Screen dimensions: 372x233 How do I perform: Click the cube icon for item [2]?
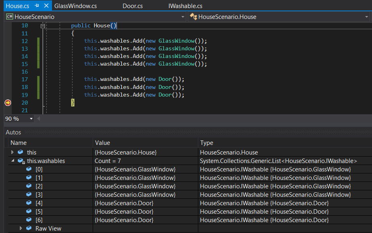click(29, 186)
